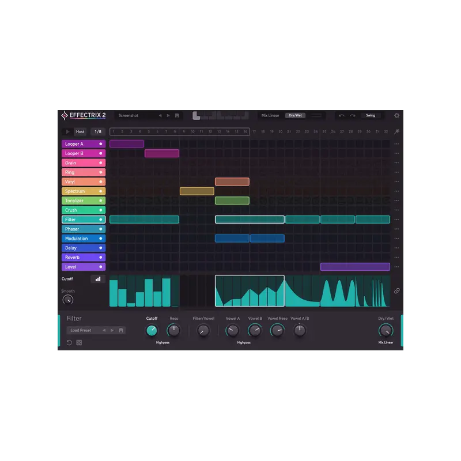This screenshot has width=461, height=461.
Task: Open the Reverb row options dots
Action: pos(396,258)
